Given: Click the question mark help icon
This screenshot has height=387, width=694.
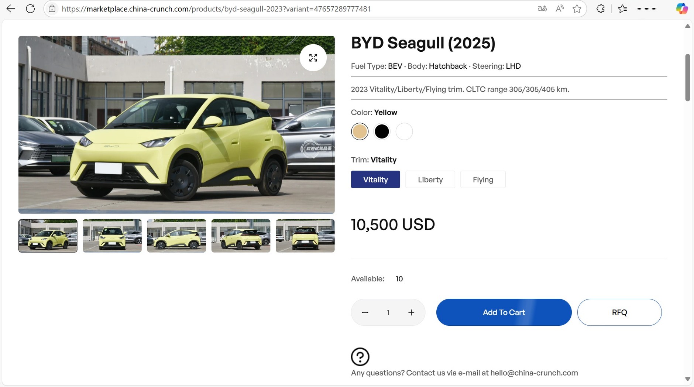Looking at the screenshot, I should [x=360, y=356].
